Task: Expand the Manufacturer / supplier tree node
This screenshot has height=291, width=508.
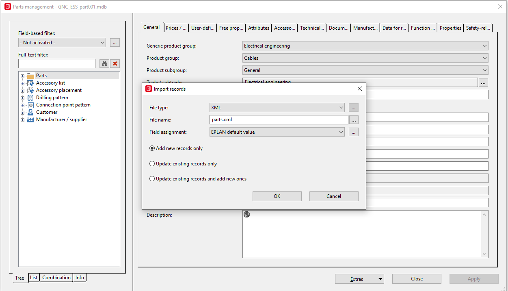Action: click(23, 120)
